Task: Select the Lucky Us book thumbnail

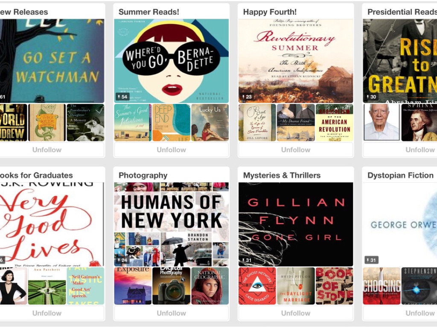Action: coord(210,123)
